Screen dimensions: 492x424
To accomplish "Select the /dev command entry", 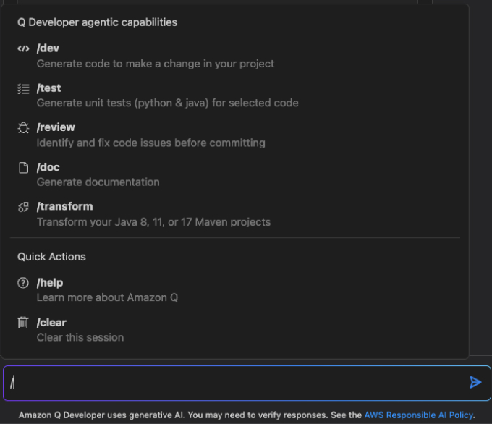I will pyautogui.click(x=235, y=56).
